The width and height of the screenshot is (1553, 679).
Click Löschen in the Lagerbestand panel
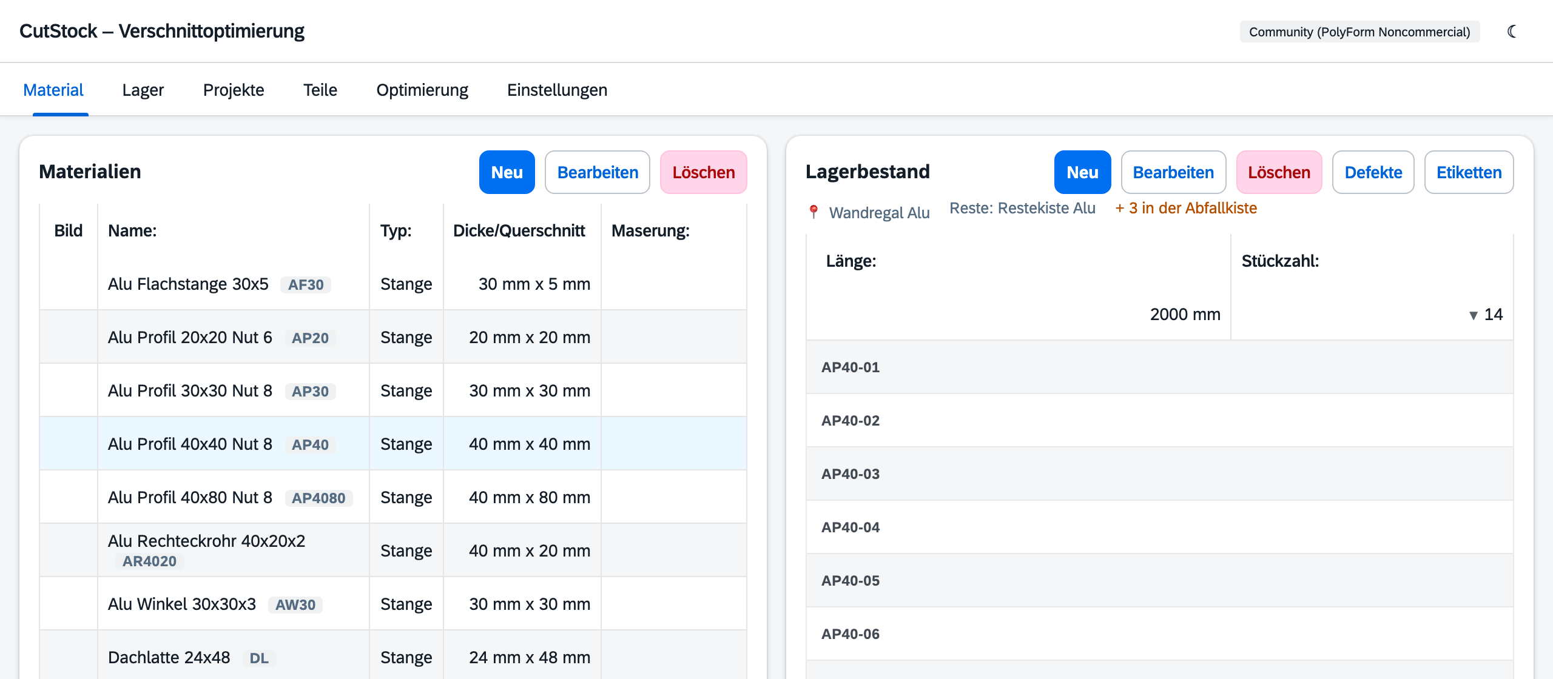click(1279, 172)
